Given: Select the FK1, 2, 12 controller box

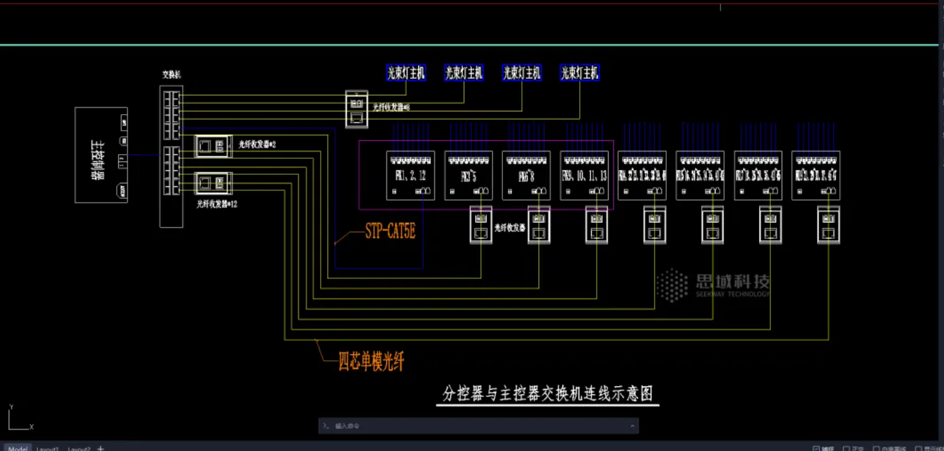Looking at the screenshot, I should point(410,175).
